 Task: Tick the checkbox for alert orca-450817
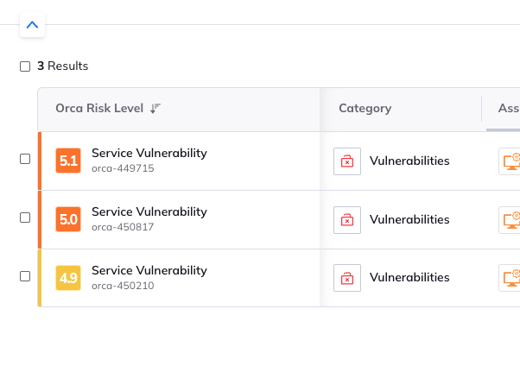click(25, 218)
